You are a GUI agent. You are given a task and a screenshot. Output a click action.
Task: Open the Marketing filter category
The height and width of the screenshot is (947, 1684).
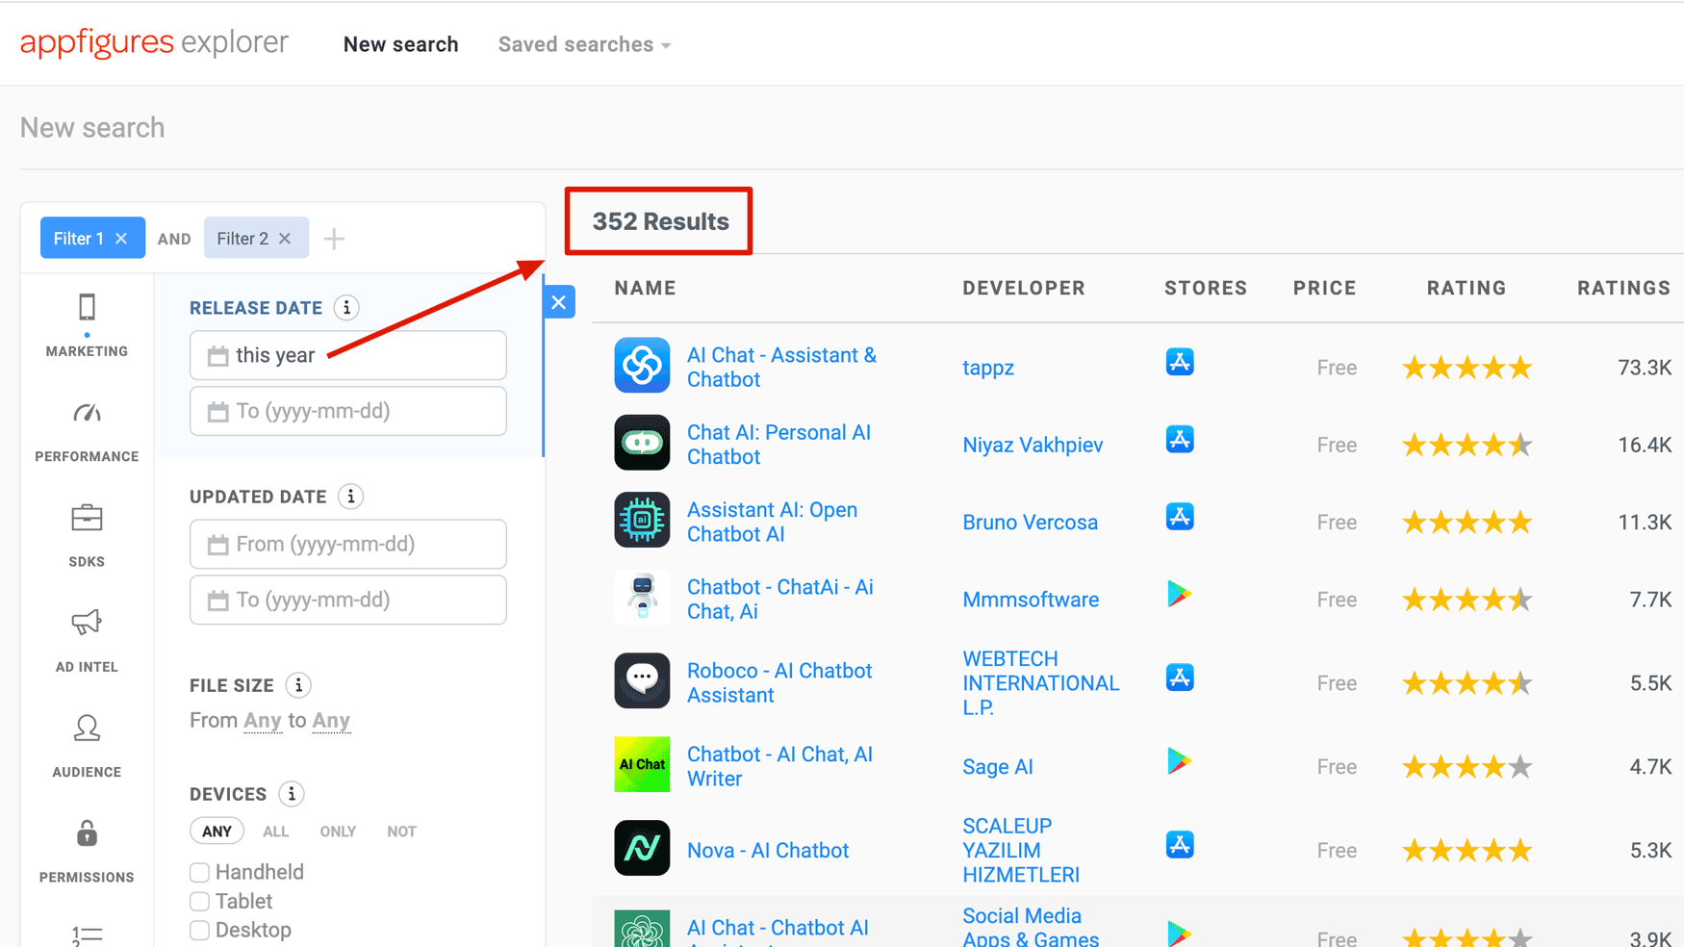(x=87, y=325)
